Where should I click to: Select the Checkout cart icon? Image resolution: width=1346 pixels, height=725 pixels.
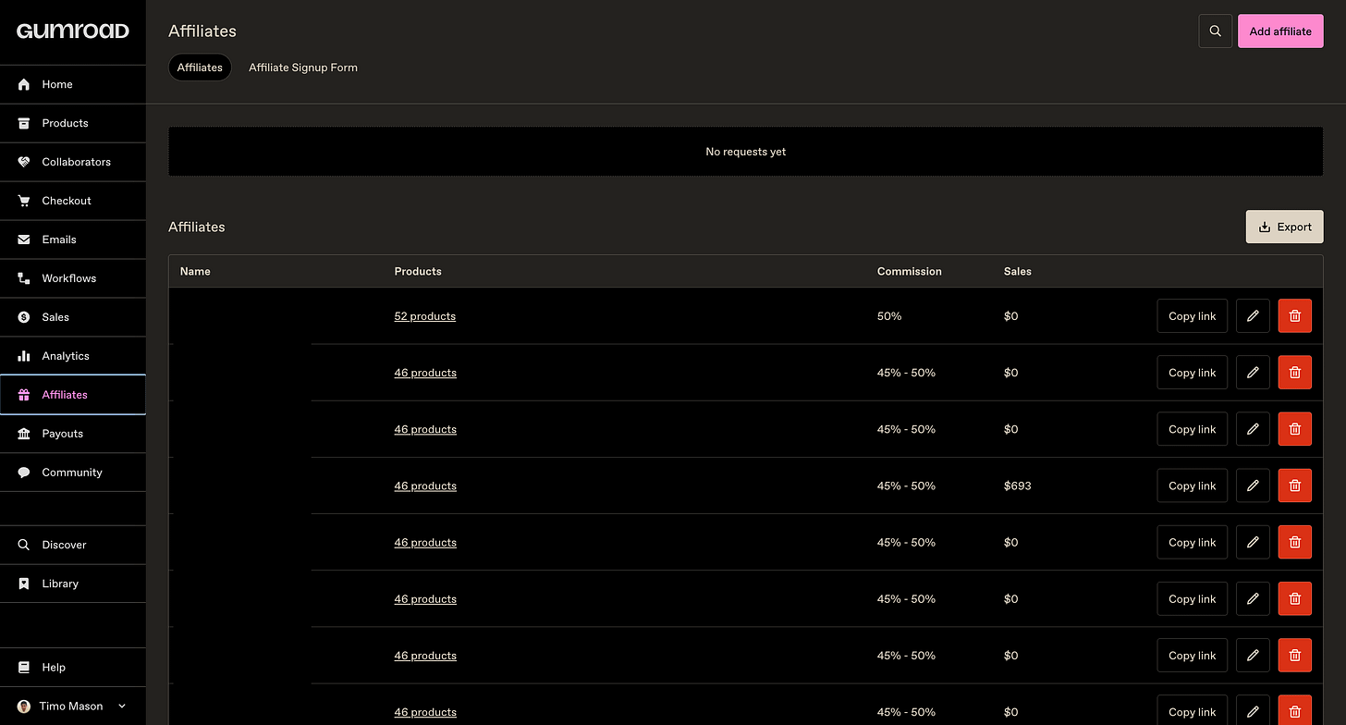(24, 201)
